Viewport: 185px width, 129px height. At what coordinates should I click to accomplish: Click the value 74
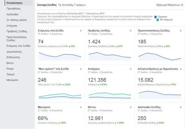click(x=41, y=41)
